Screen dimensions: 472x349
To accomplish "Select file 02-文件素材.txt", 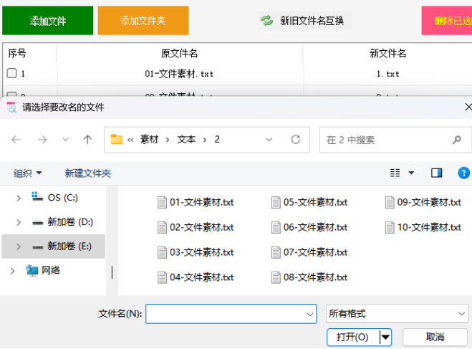I will pyautogui.click(x=196, y=227).
